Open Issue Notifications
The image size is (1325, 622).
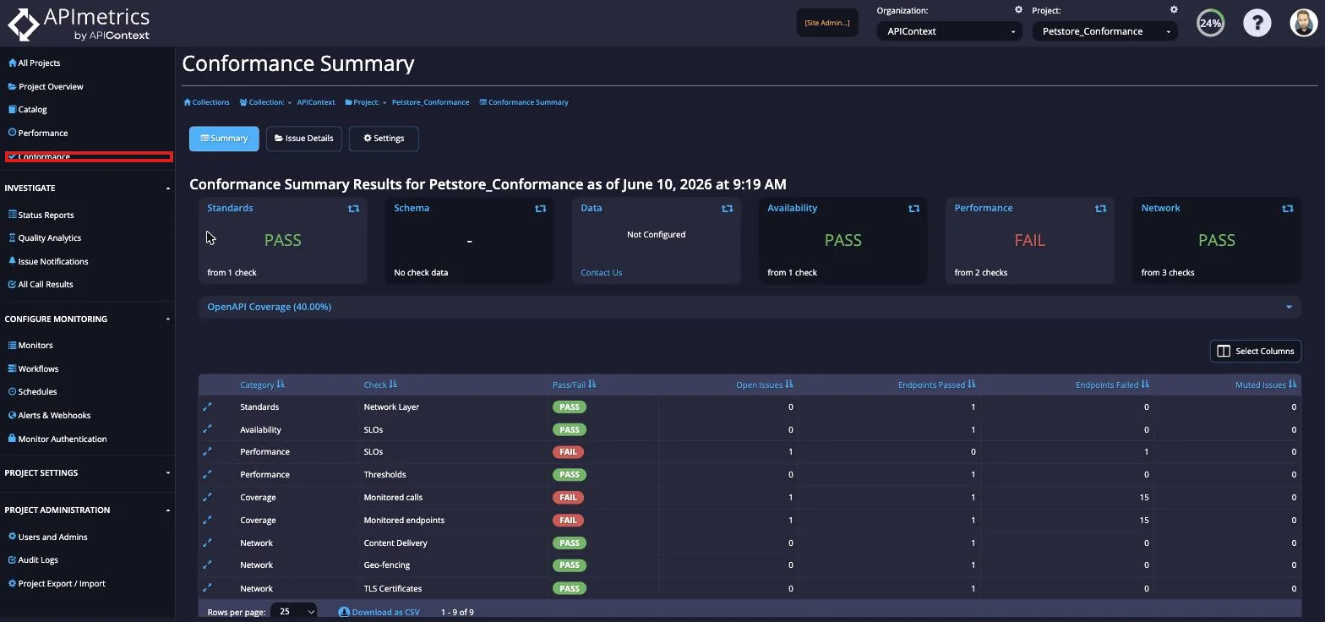(x=47, y=261)
